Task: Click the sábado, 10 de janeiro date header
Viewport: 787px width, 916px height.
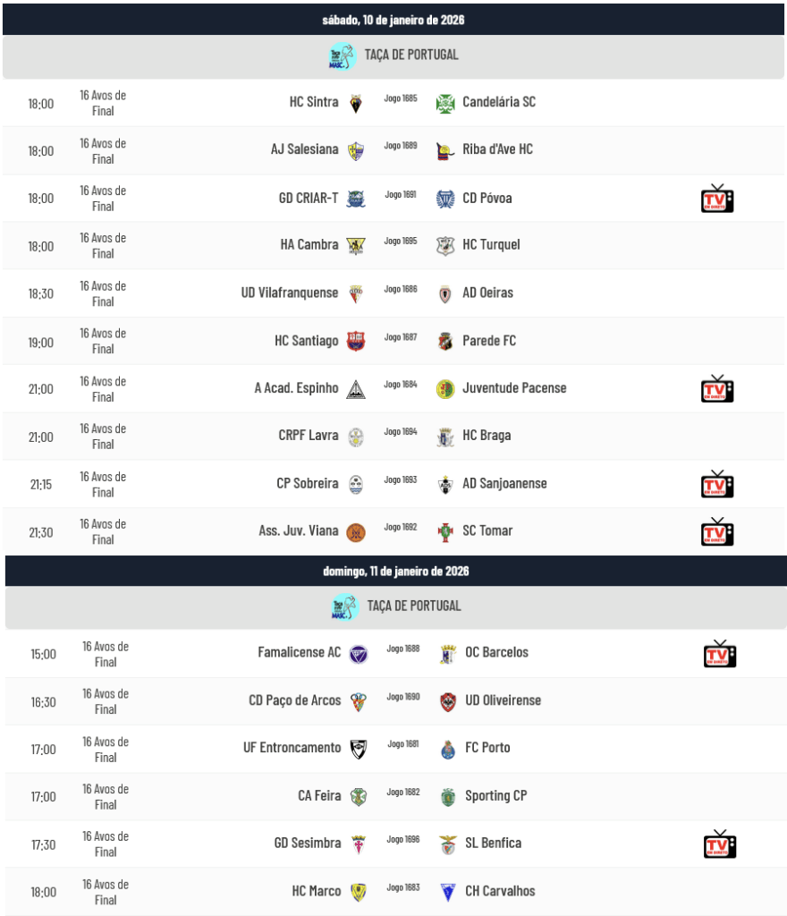Action: tap(393, 20)
